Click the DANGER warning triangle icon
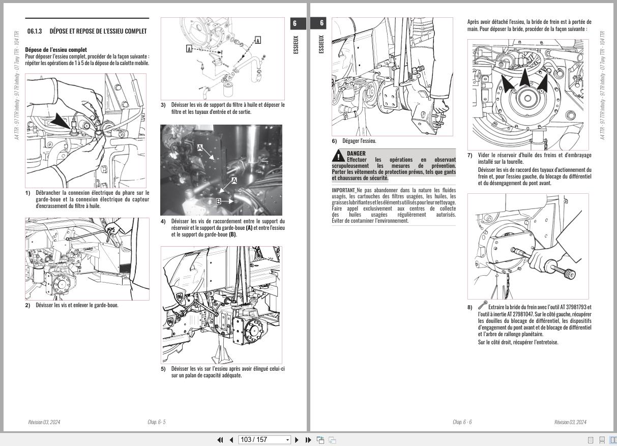 (x=338, y=156)
